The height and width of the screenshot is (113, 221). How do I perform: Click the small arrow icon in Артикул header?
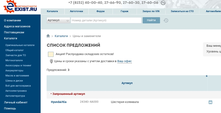coord(206,76)
